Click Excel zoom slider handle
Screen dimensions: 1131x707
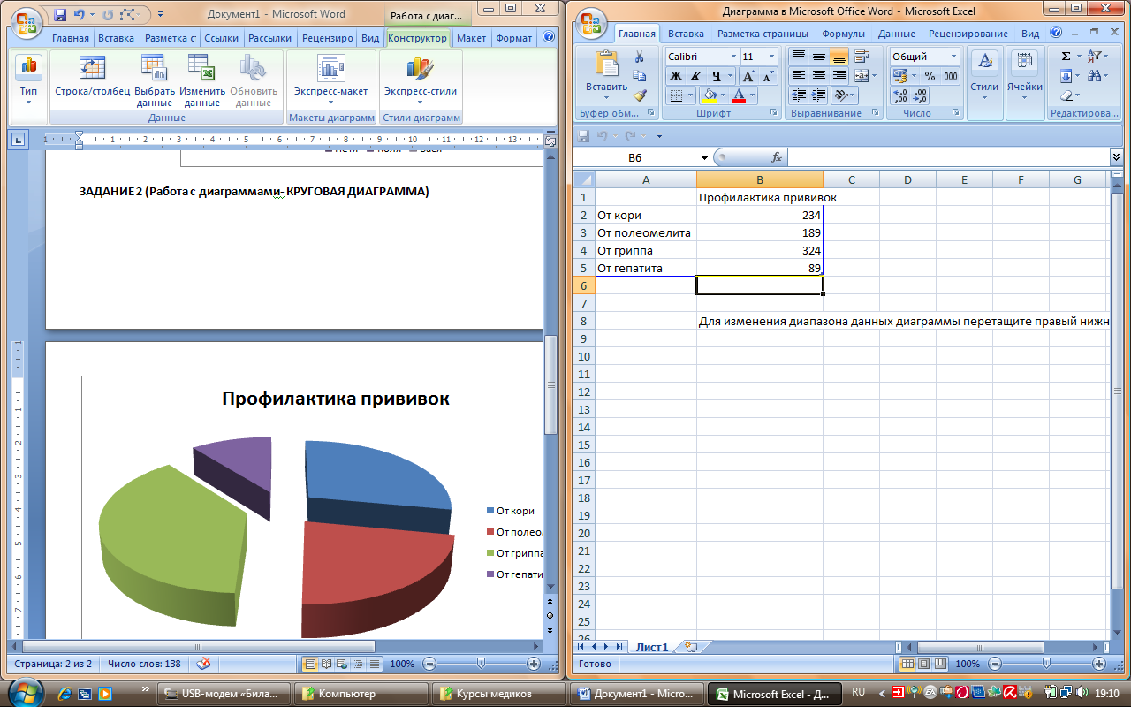pos(1046,663)
